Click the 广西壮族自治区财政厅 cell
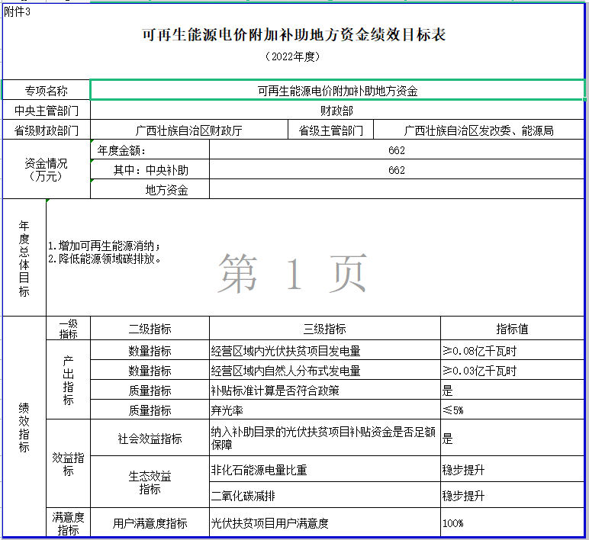589x540 pixels. point(188,130)
